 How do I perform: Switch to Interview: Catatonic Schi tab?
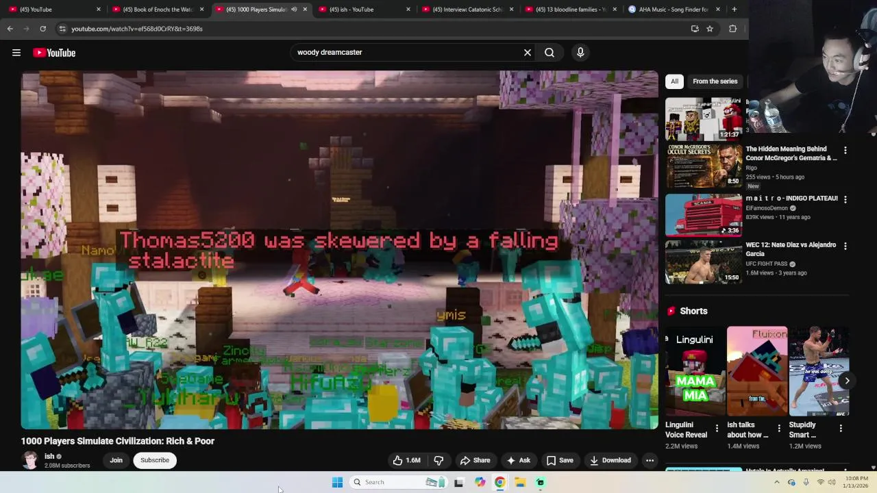click(468, 9)
